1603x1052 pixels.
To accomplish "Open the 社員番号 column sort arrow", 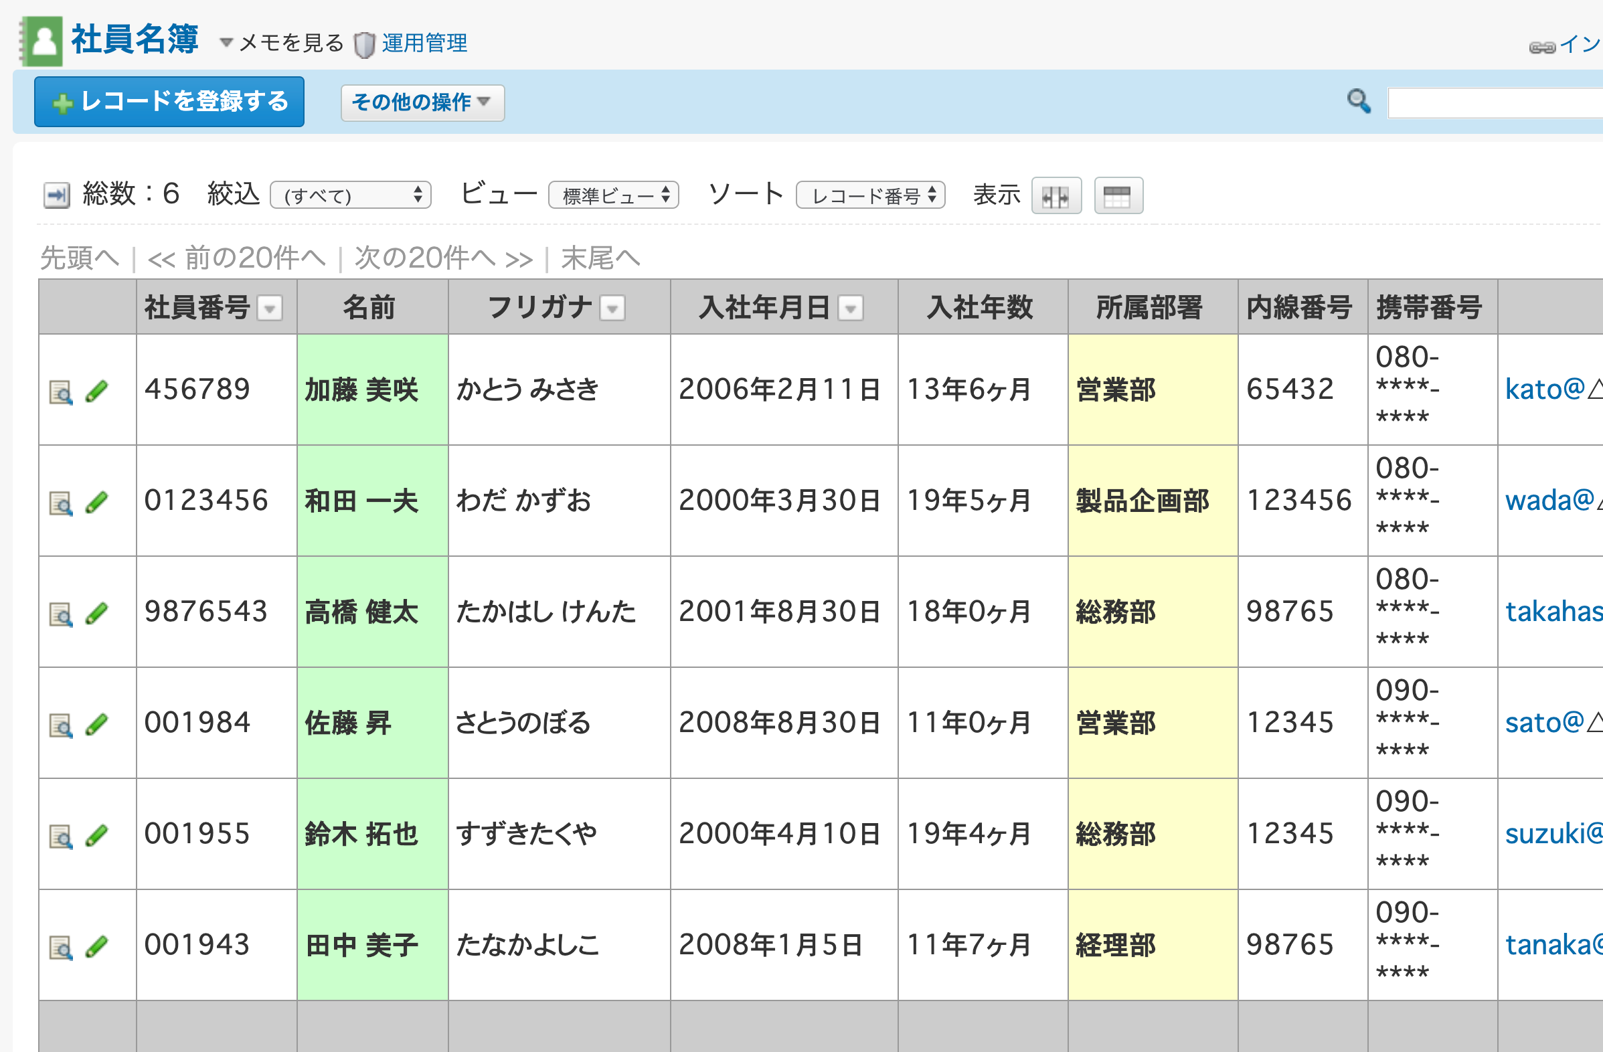I will [x=270, y=309].
